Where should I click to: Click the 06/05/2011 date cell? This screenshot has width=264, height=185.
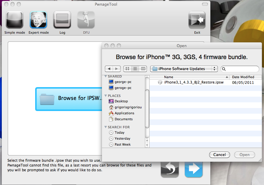(243, 82)
